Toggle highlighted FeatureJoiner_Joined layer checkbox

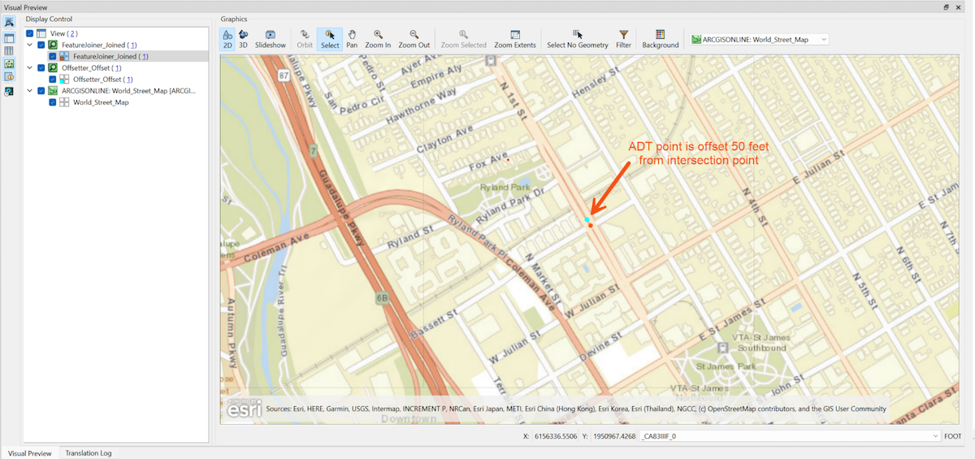point(53,57)
